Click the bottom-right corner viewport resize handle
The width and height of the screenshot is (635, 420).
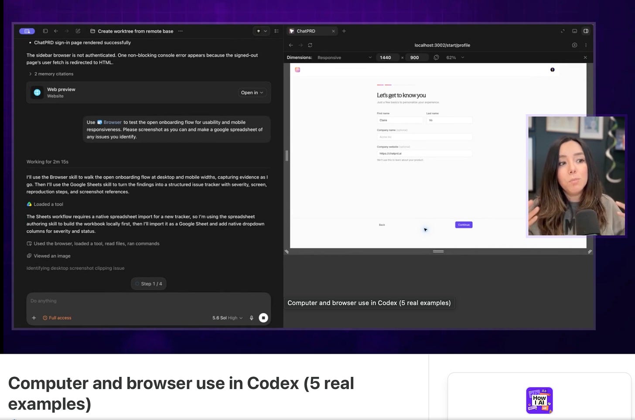click(590, 251)
